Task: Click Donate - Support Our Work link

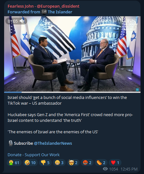Action: click(34, 155)
